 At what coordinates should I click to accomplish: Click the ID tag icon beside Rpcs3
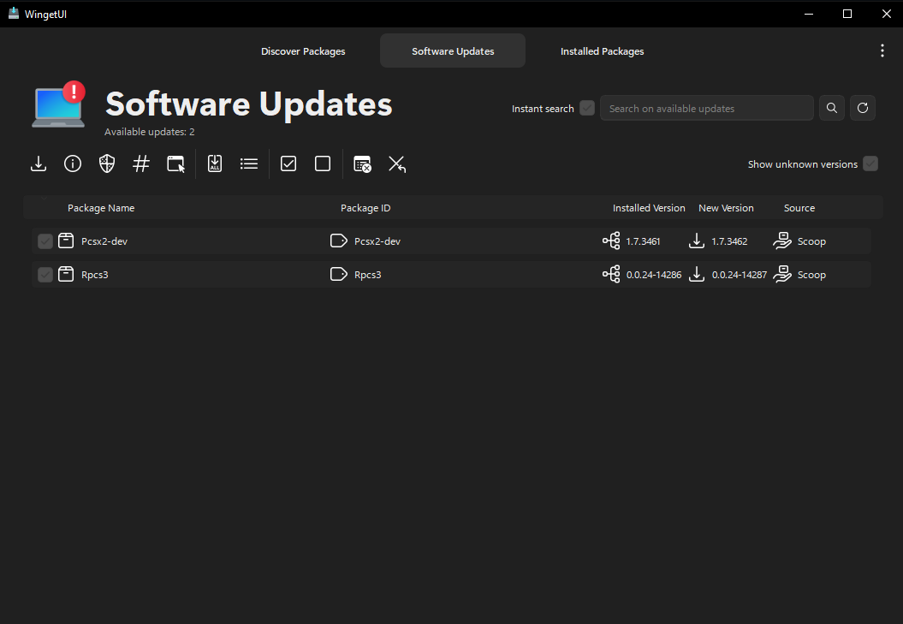click(x=339, y=274)
